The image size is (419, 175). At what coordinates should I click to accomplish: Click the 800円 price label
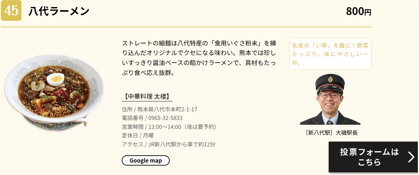359,12
